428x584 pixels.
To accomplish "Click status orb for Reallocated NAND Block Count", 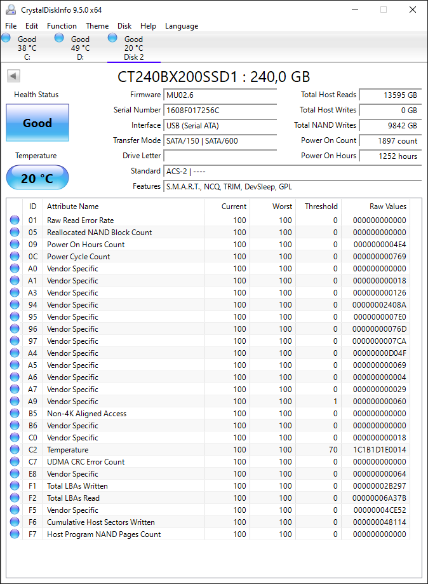I will point(15,232).
